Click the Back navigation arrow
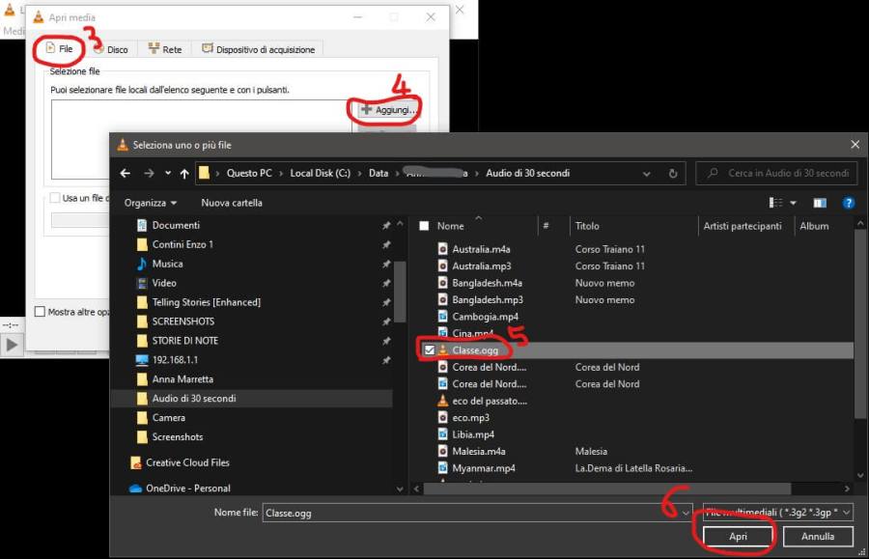The height and width of the screenshot is (559, 869). [x=125, y=173]
